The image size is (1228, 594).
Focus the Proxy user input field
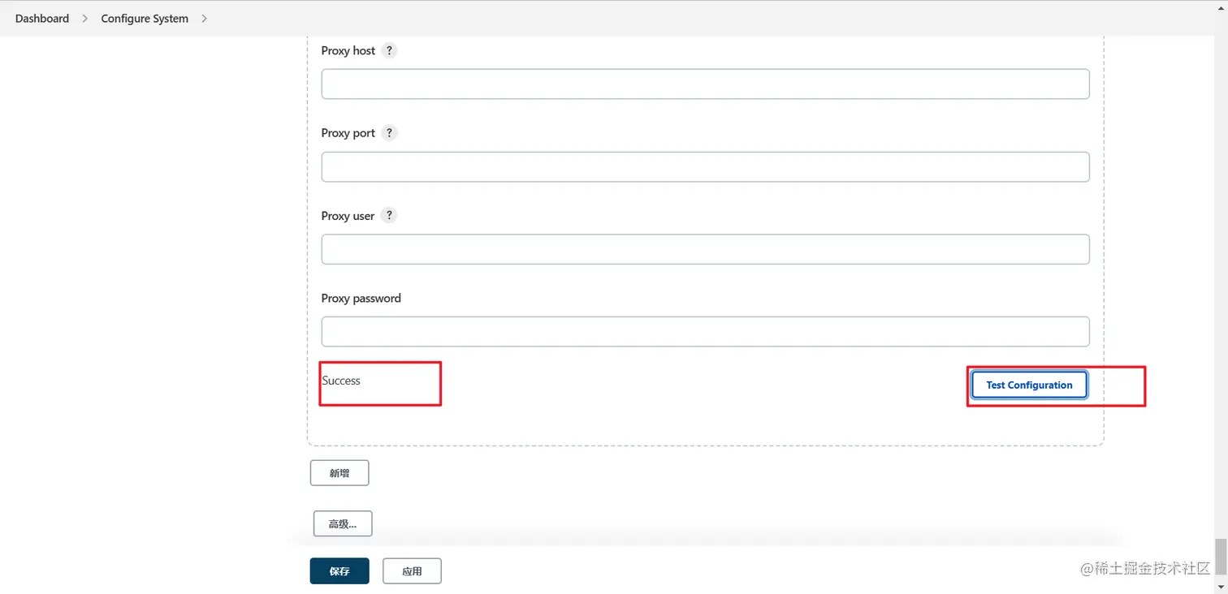tap(705, 249)
